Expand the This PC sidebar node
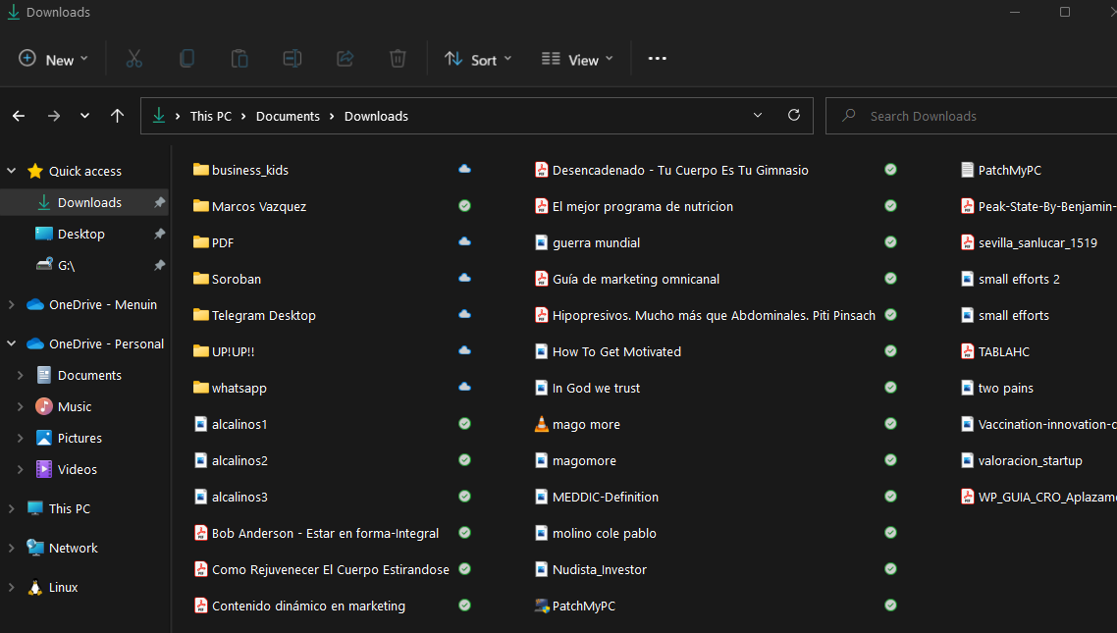Screen dimensions: 1117x633 click(x=12, y=508)
